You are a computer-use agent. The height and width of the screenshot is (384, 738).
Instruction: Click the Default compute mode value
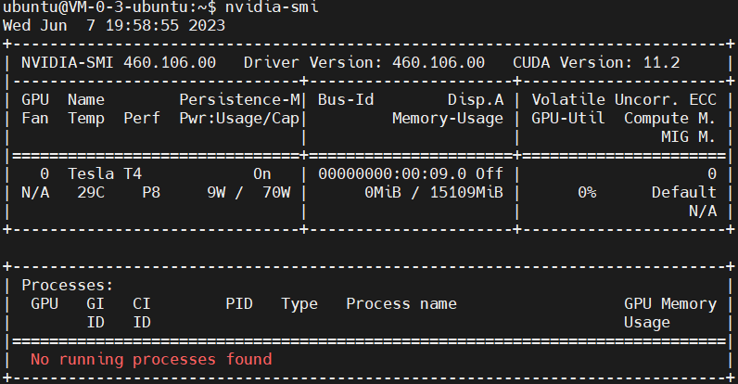coord(684,193)
